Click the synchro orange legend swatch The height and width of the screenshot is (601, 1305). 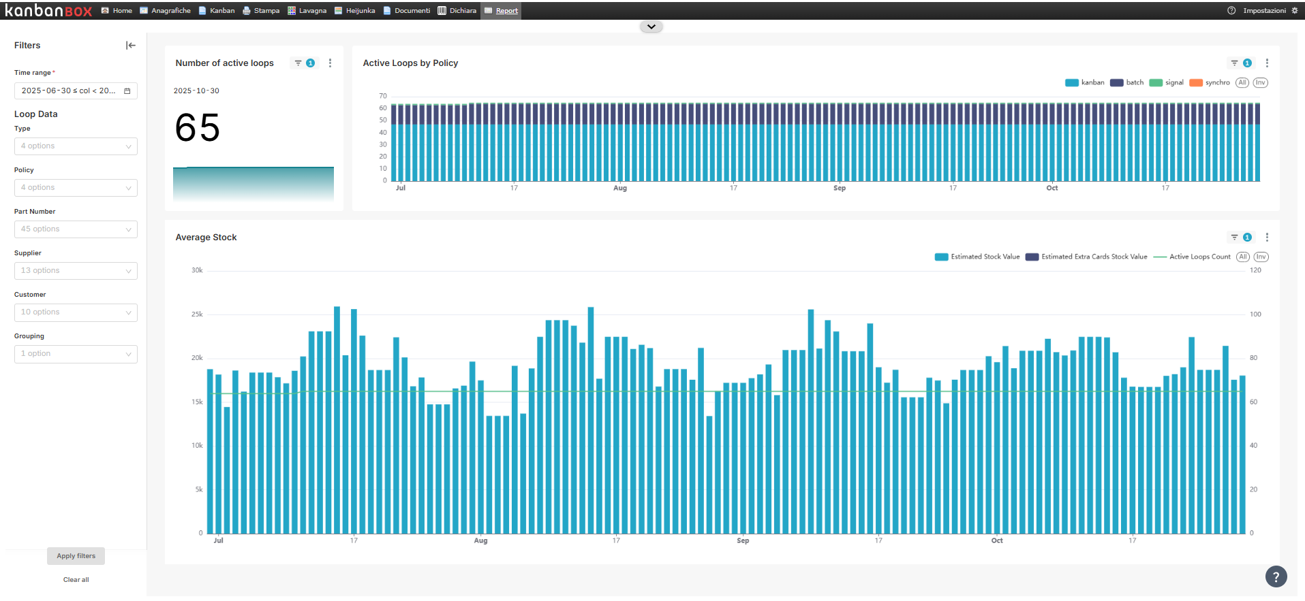(1195, 83)
